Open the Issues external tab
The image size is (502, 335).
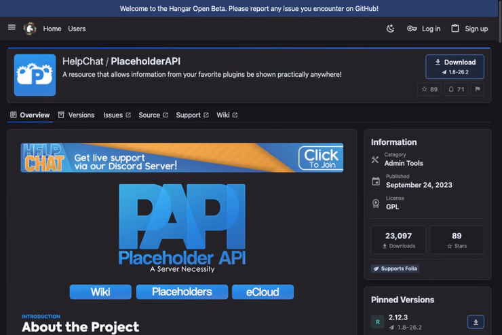tap(117, 115)
